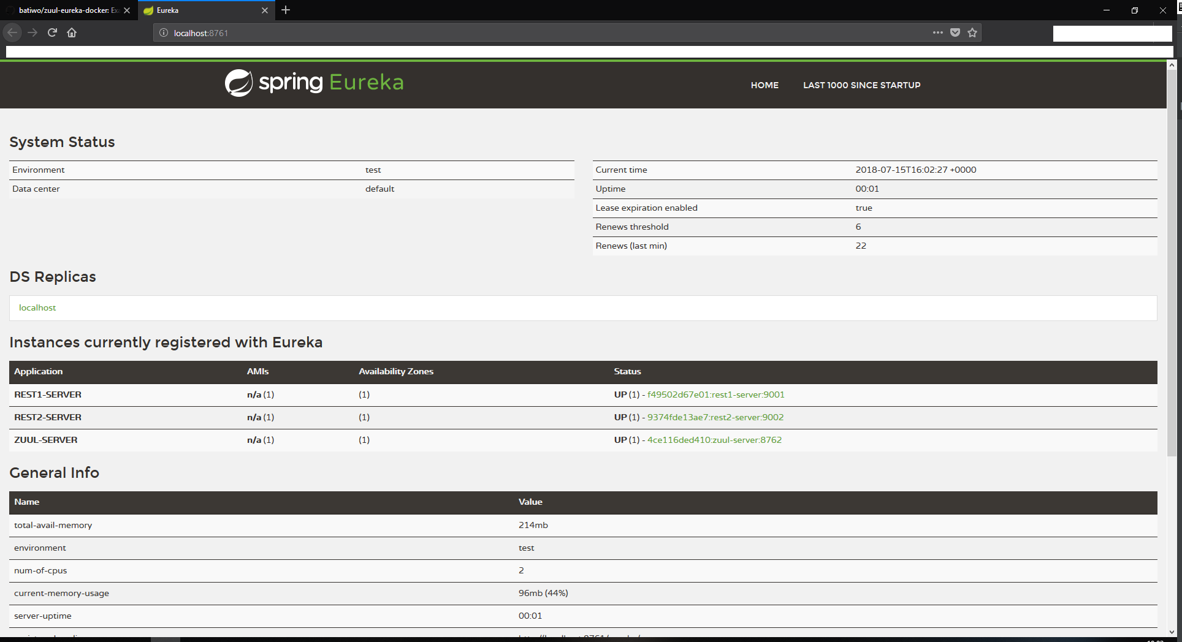Screen dimensions: 1182x642
Task: Close the batiwo/zuul-eureka-docker tab
Action: tap(127, 10)
